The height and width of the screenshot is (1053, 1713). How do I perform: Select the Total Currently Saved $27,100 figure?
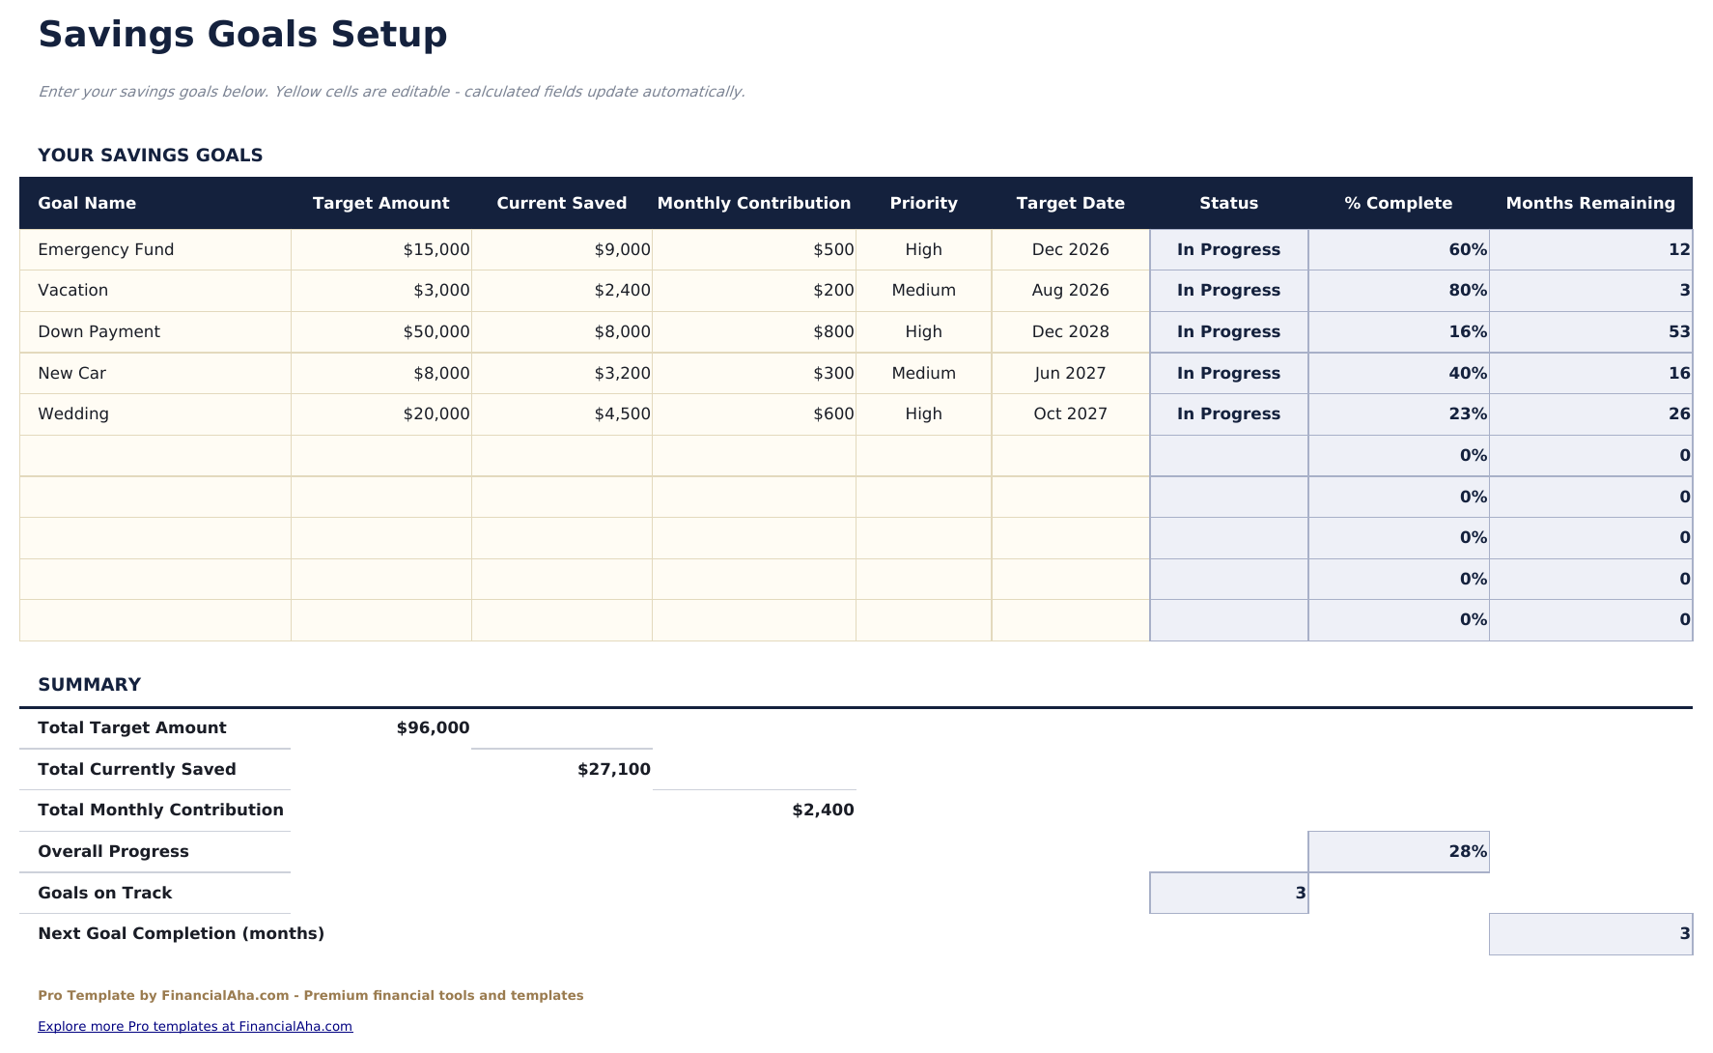tap(613, 769)
